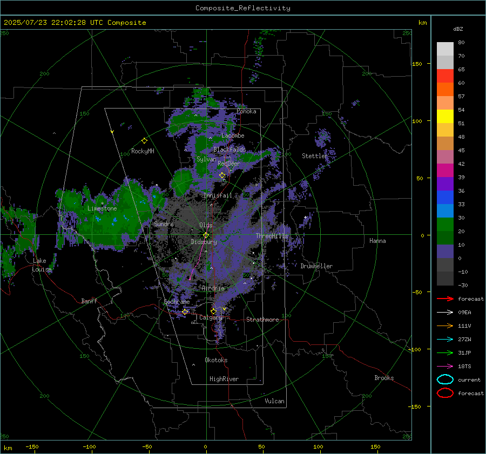The width and height of the screenshot is (486, 454).
Task: Click the Airdrie city label
Action: pos(213,288)
